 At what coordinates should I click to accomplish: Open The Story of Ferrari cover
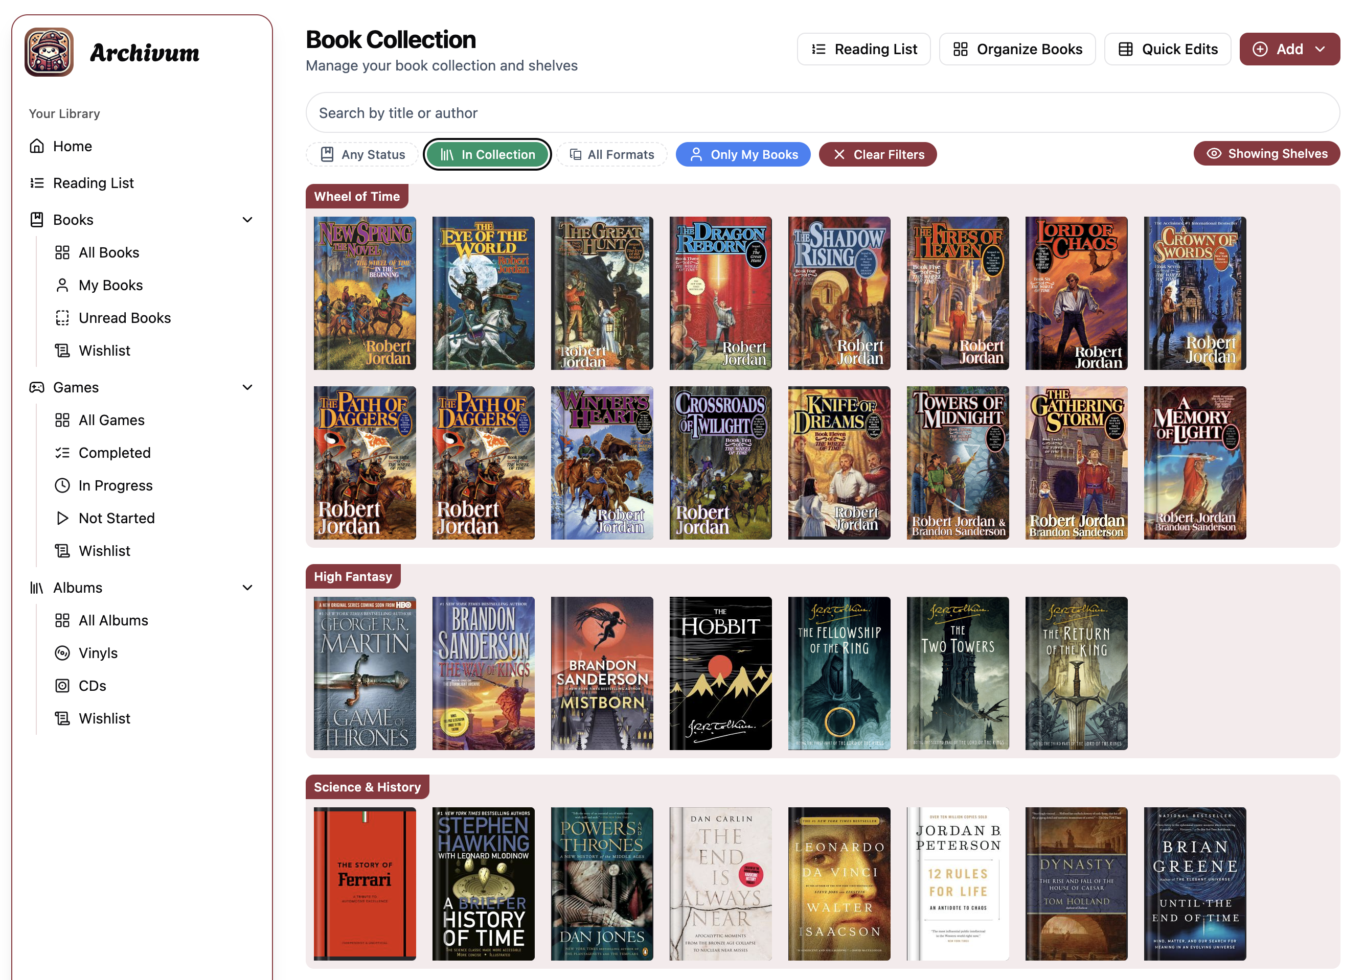(x=365, y=884)
